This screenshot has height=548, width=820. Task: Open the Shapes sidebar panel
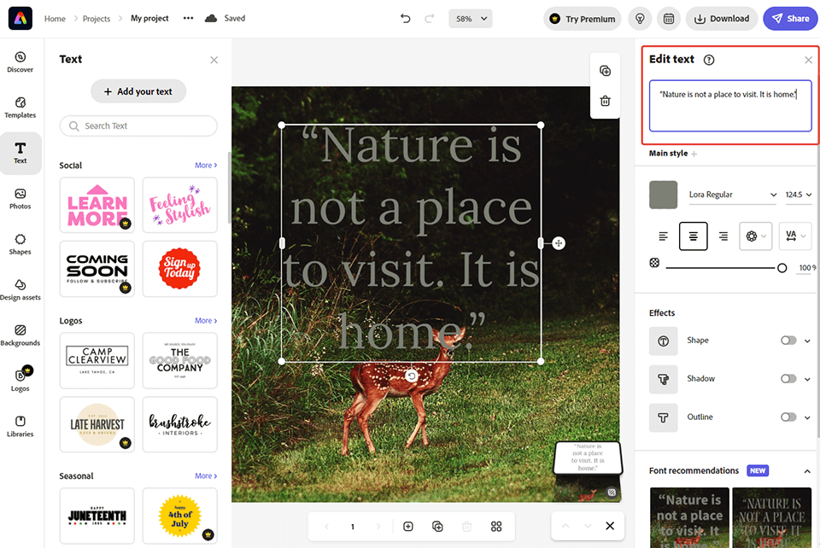[x=20, y=244]
